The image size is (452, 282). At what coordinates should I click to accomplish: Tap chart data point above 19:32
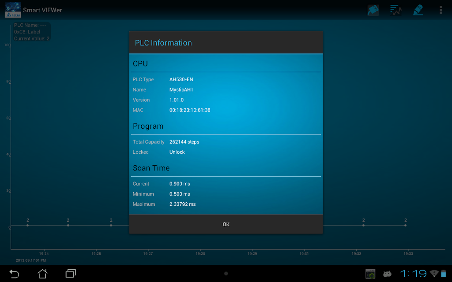pyautogui.click(x=363, y=225)
